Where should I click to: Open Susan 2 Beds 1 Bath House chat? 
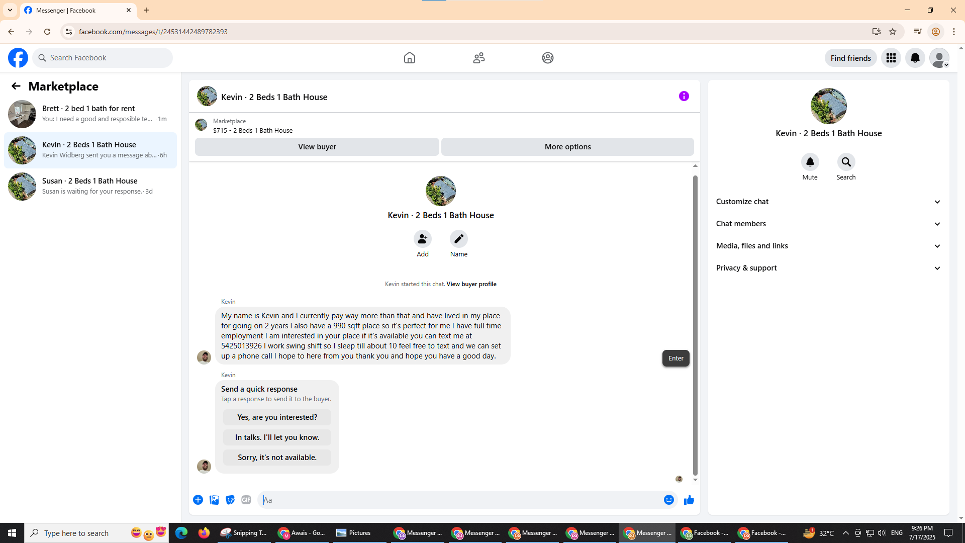[x=90, y=187]
